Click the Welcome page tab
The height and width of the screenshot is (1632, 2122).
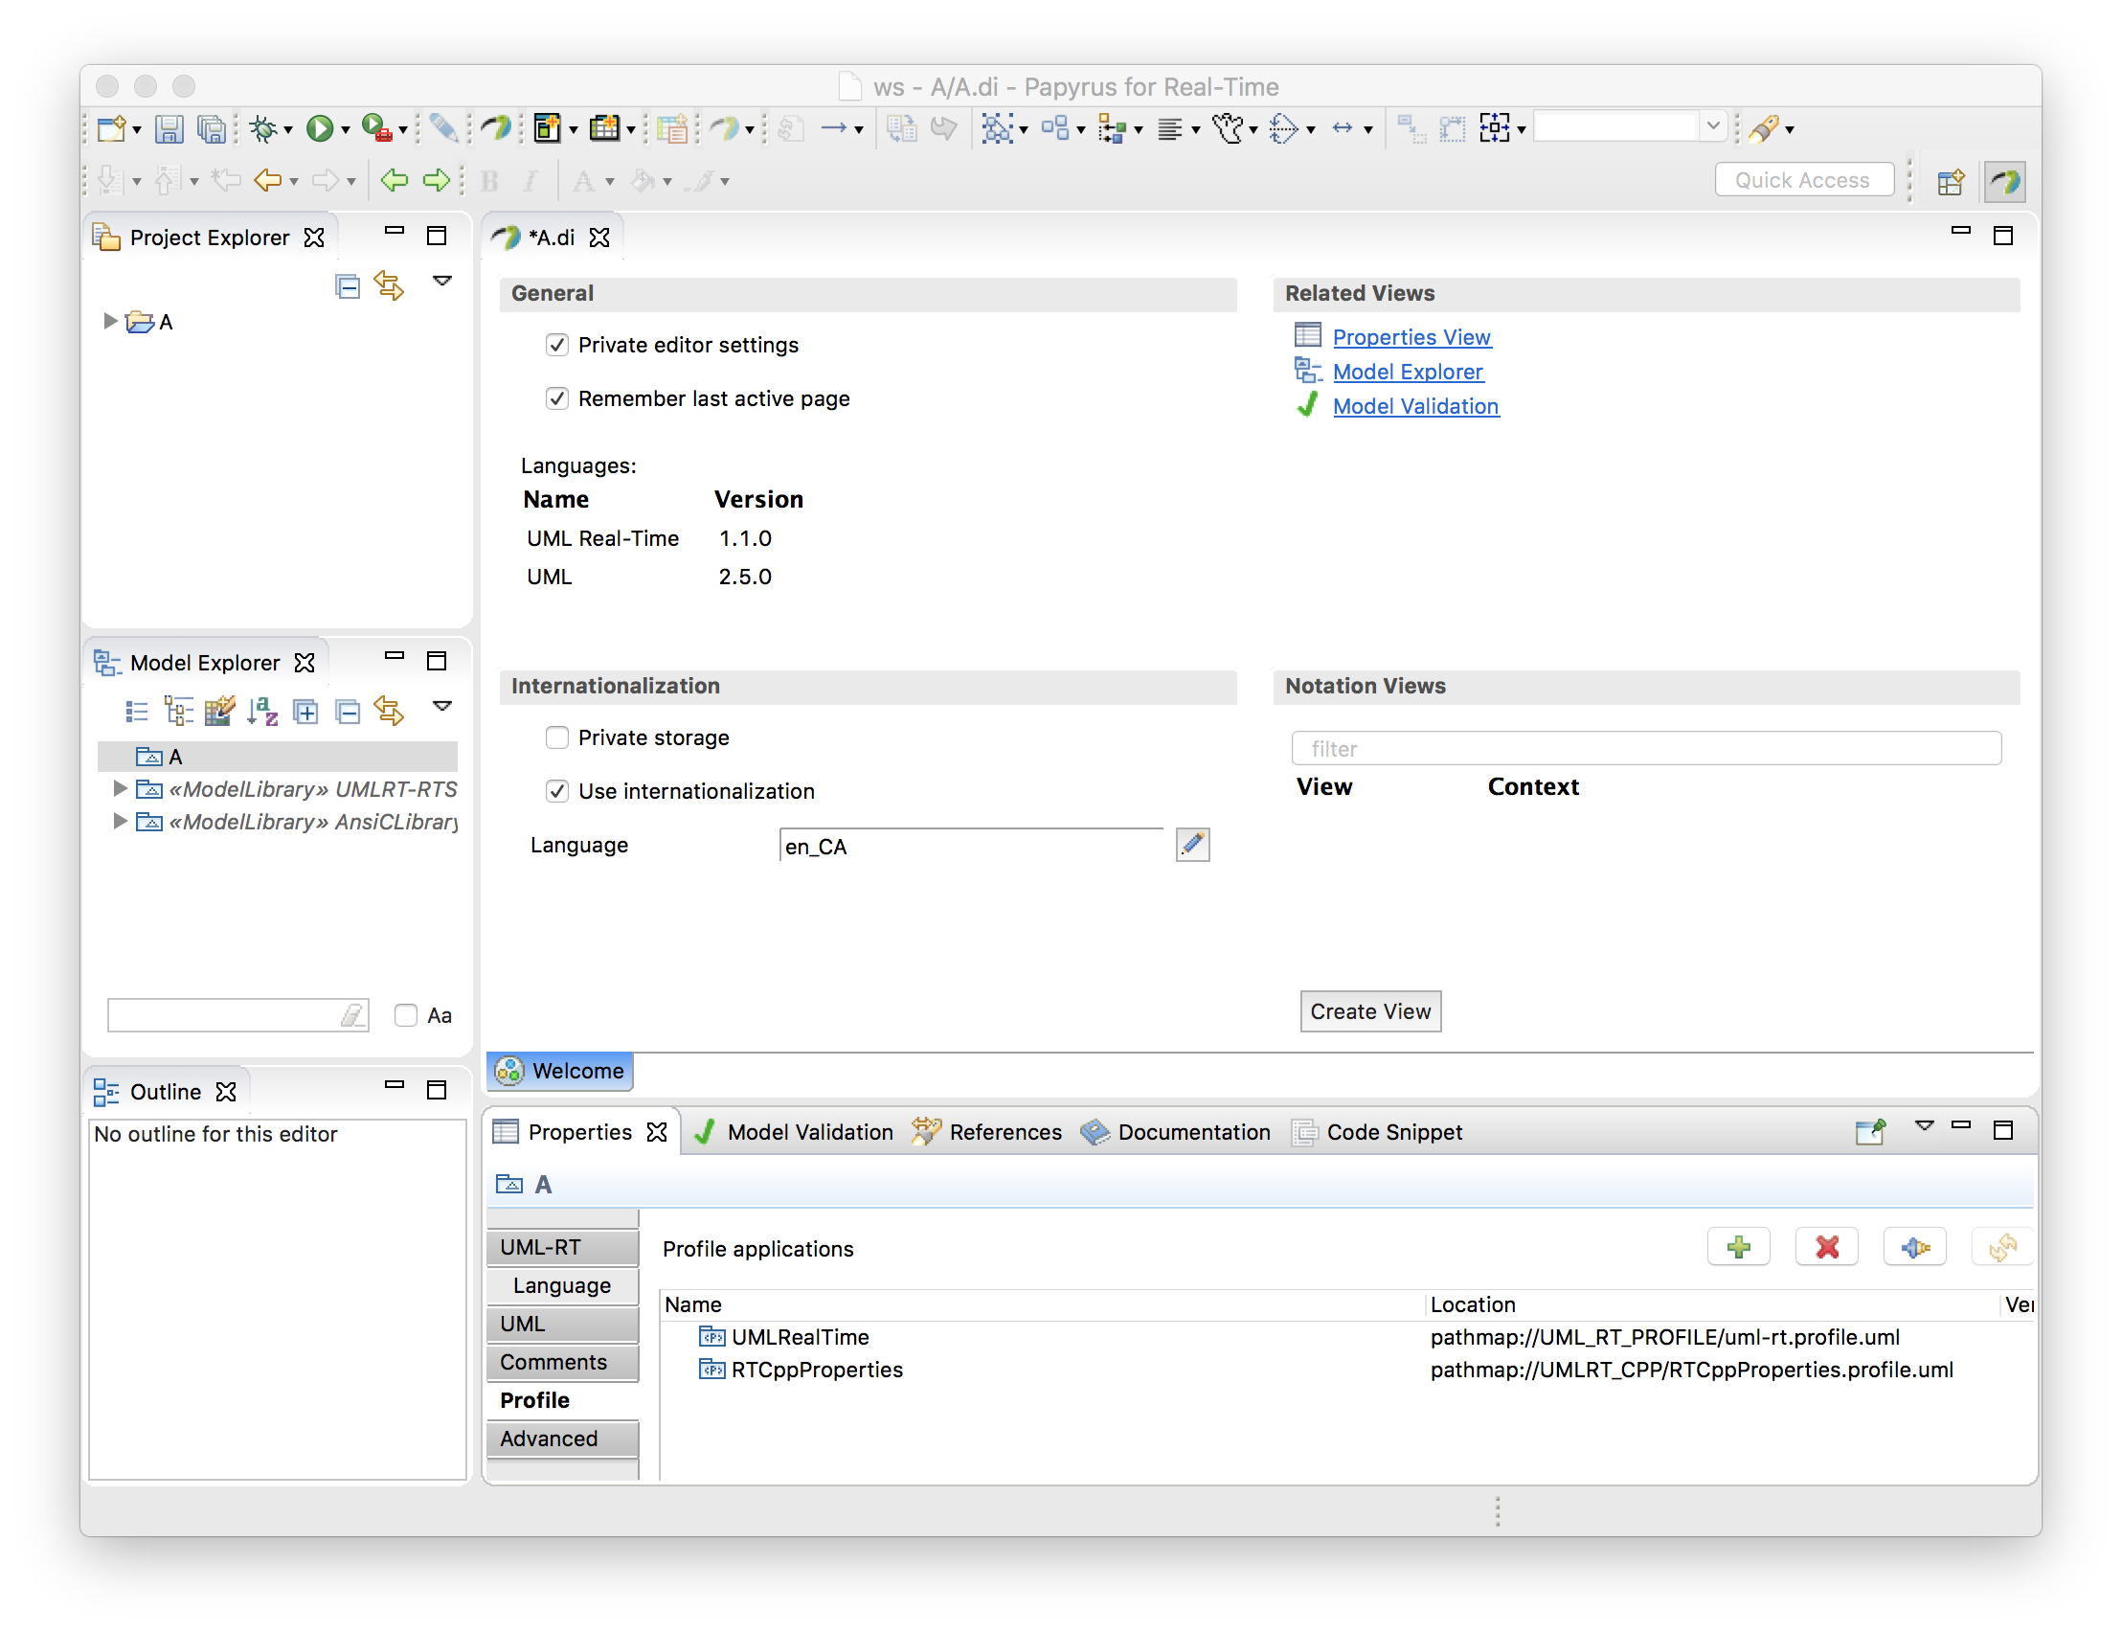tap(559, 1071)
